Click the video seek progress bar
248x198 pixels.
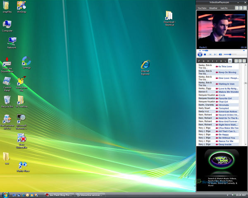pyautogui.click(x=222, y=50)
